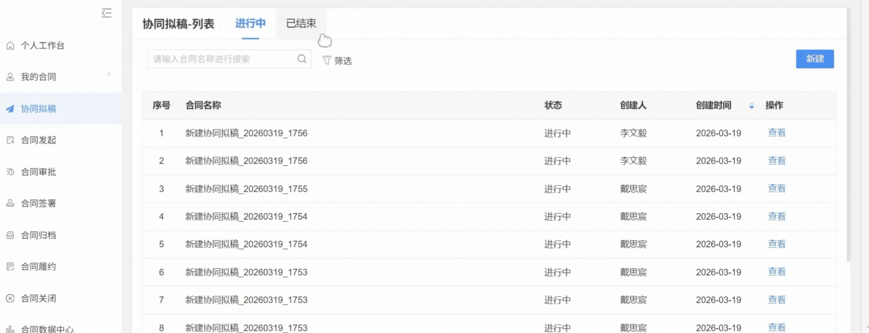Sort by 创建时间 using sort arrows

[751, 106]
